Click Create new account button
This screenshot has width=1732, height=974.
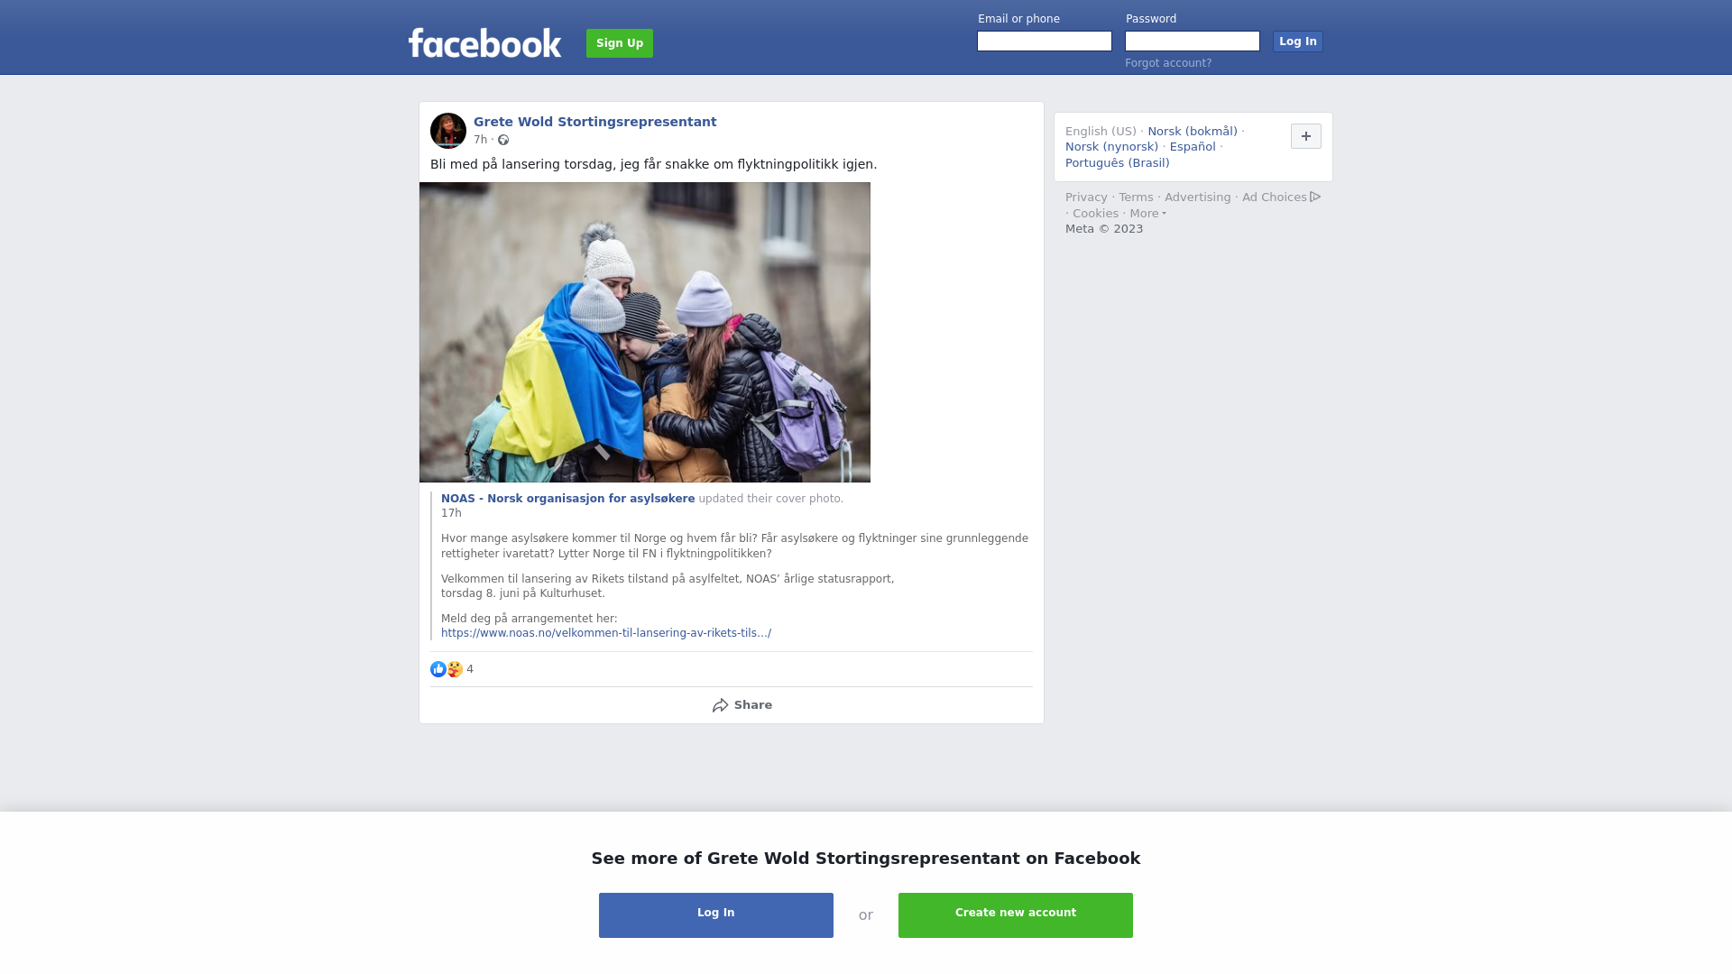click(x=1016, y=915)
